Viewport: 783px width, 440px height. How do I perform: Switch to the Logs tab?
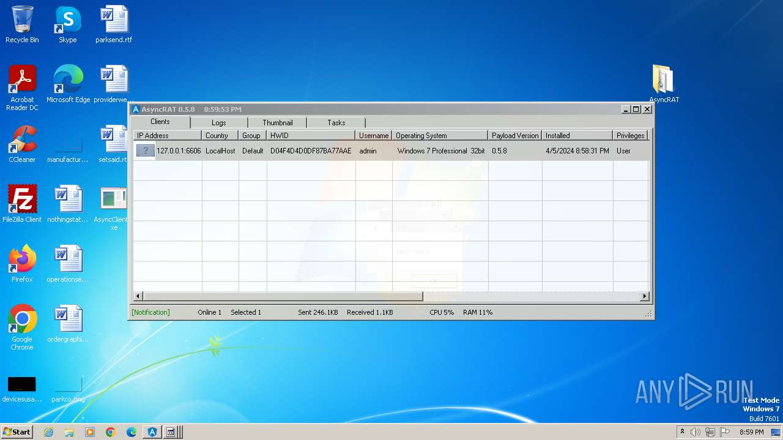coord(219,123)
